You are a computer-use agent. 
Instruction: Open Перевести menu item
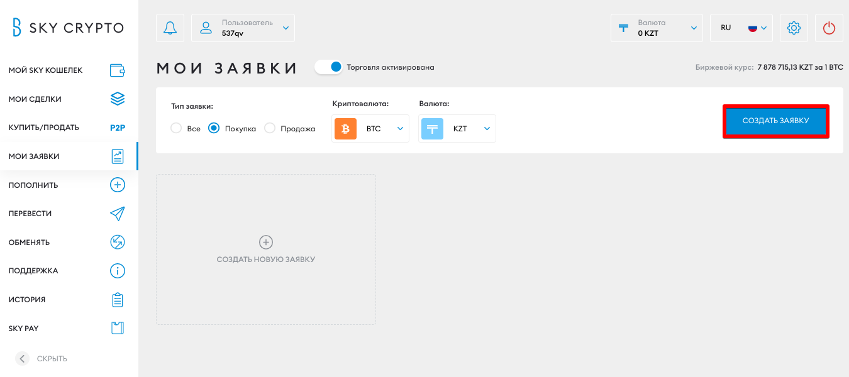pos(69,214)
